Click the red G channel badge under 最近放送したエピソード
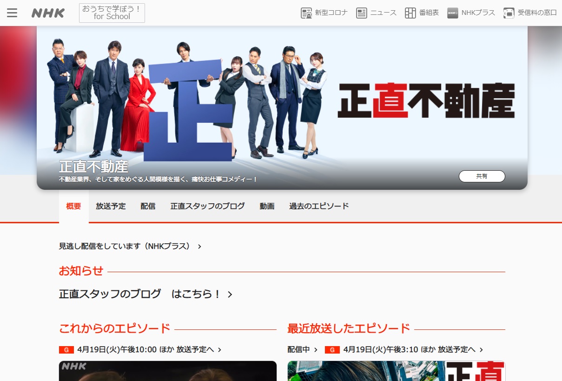This screenshot has width=562, height=381. pyautogui.click(x=332, y=349)
